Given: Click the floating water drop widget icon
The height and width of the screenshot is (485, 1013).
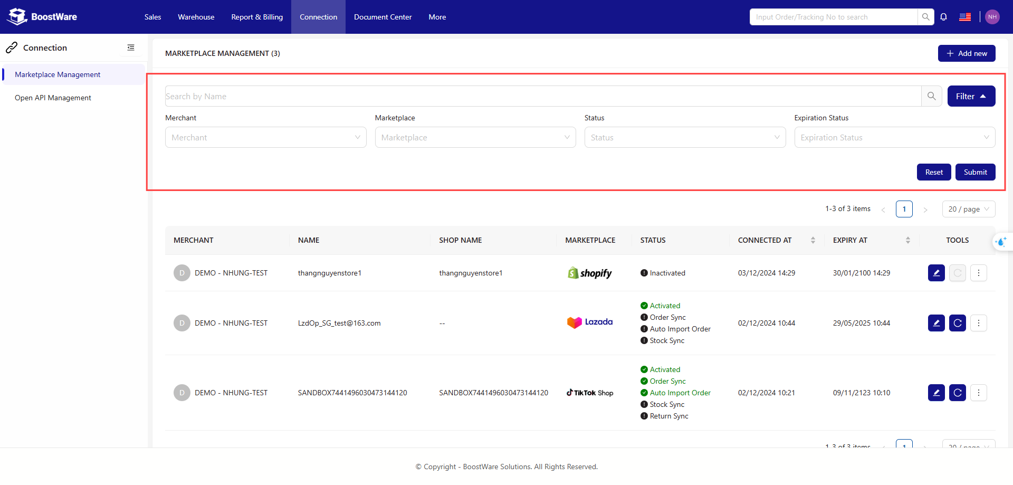Looking at the screenshot, I should 1001,242.
